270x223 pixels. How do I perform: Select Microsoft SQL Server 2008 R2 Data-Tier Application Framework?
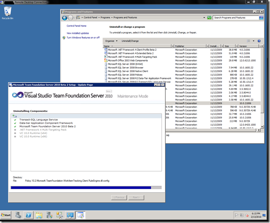point(139,78)
